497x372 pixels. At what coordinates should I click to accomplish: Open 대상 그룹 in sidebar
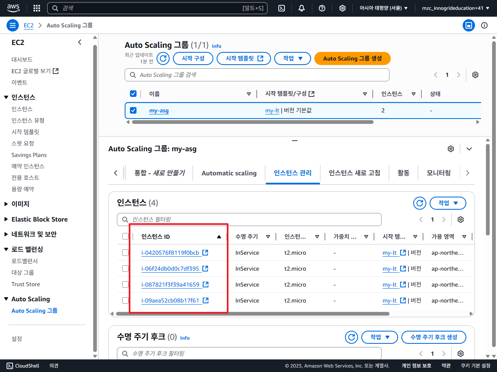coord(22,272)
